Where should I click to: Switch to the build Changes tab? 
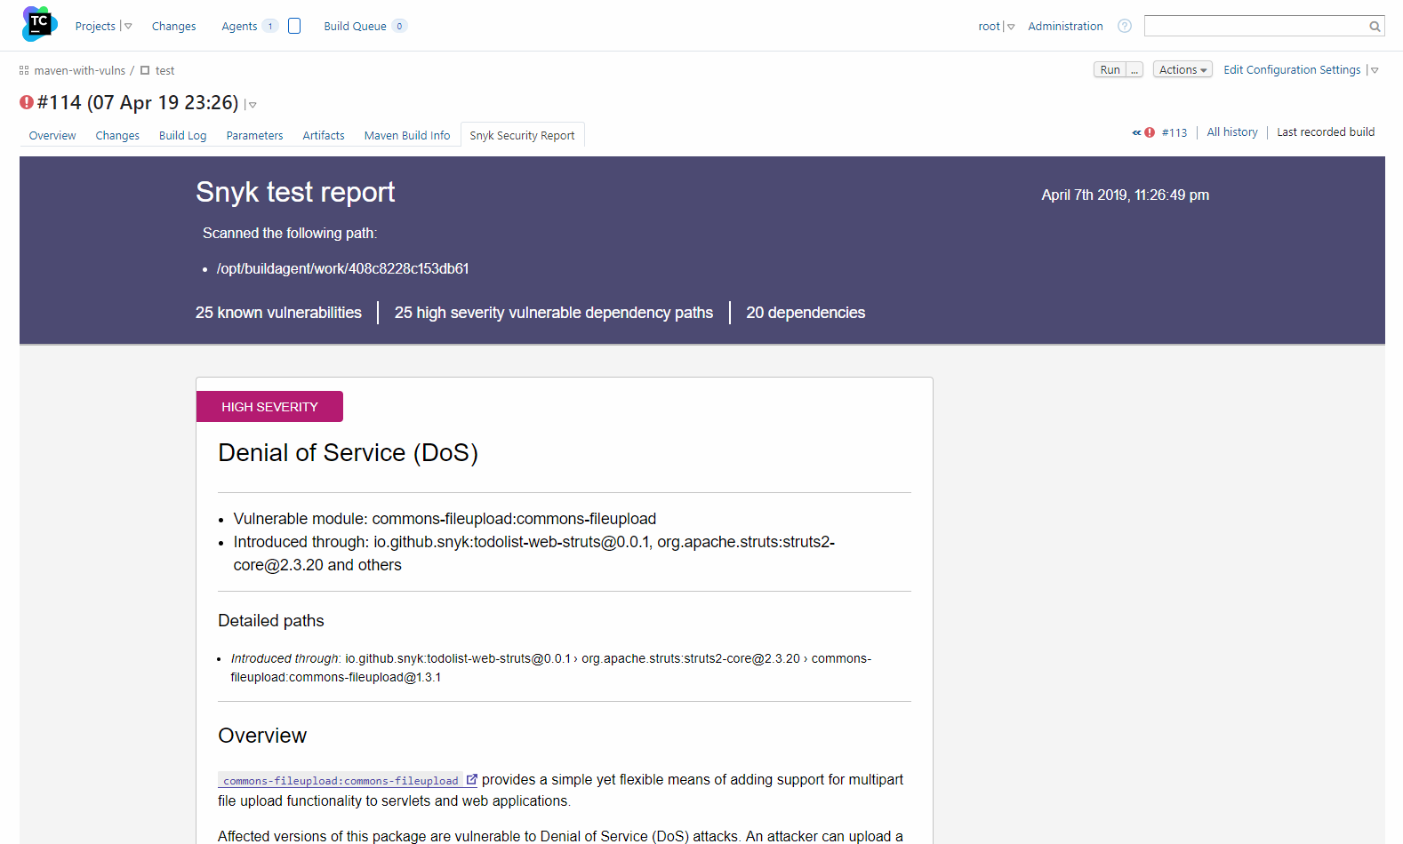[x=117, y=135]
